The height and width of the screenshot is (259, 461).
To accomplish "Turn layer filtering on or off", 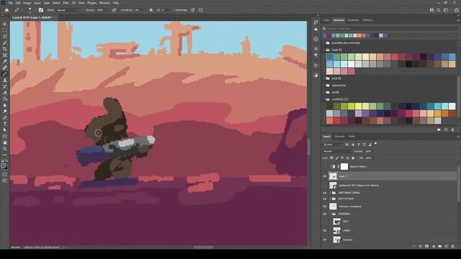I will click(376, 144).
